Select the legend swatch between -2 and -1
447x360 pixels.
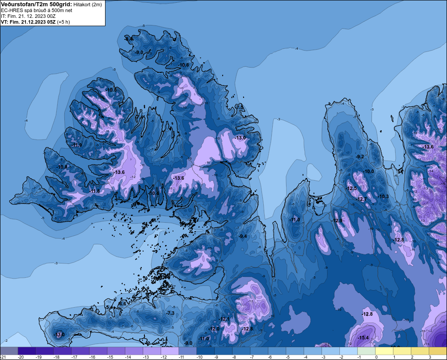pos(348,351)
